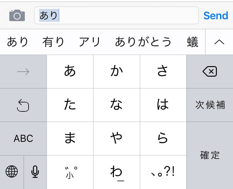Screen dimensions: 233x189
Task: Choose the kanji candidate 有り
Action: pyautogui.click(x=53, y=42)
